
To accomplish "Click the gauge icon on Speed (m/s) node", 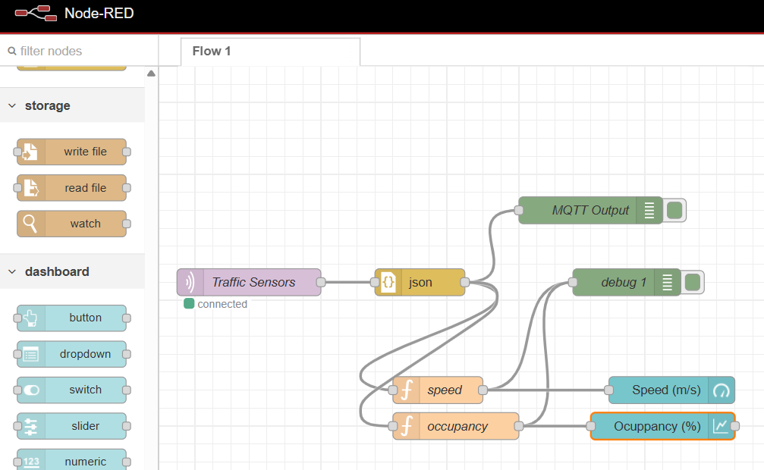I will click(721, 390).
